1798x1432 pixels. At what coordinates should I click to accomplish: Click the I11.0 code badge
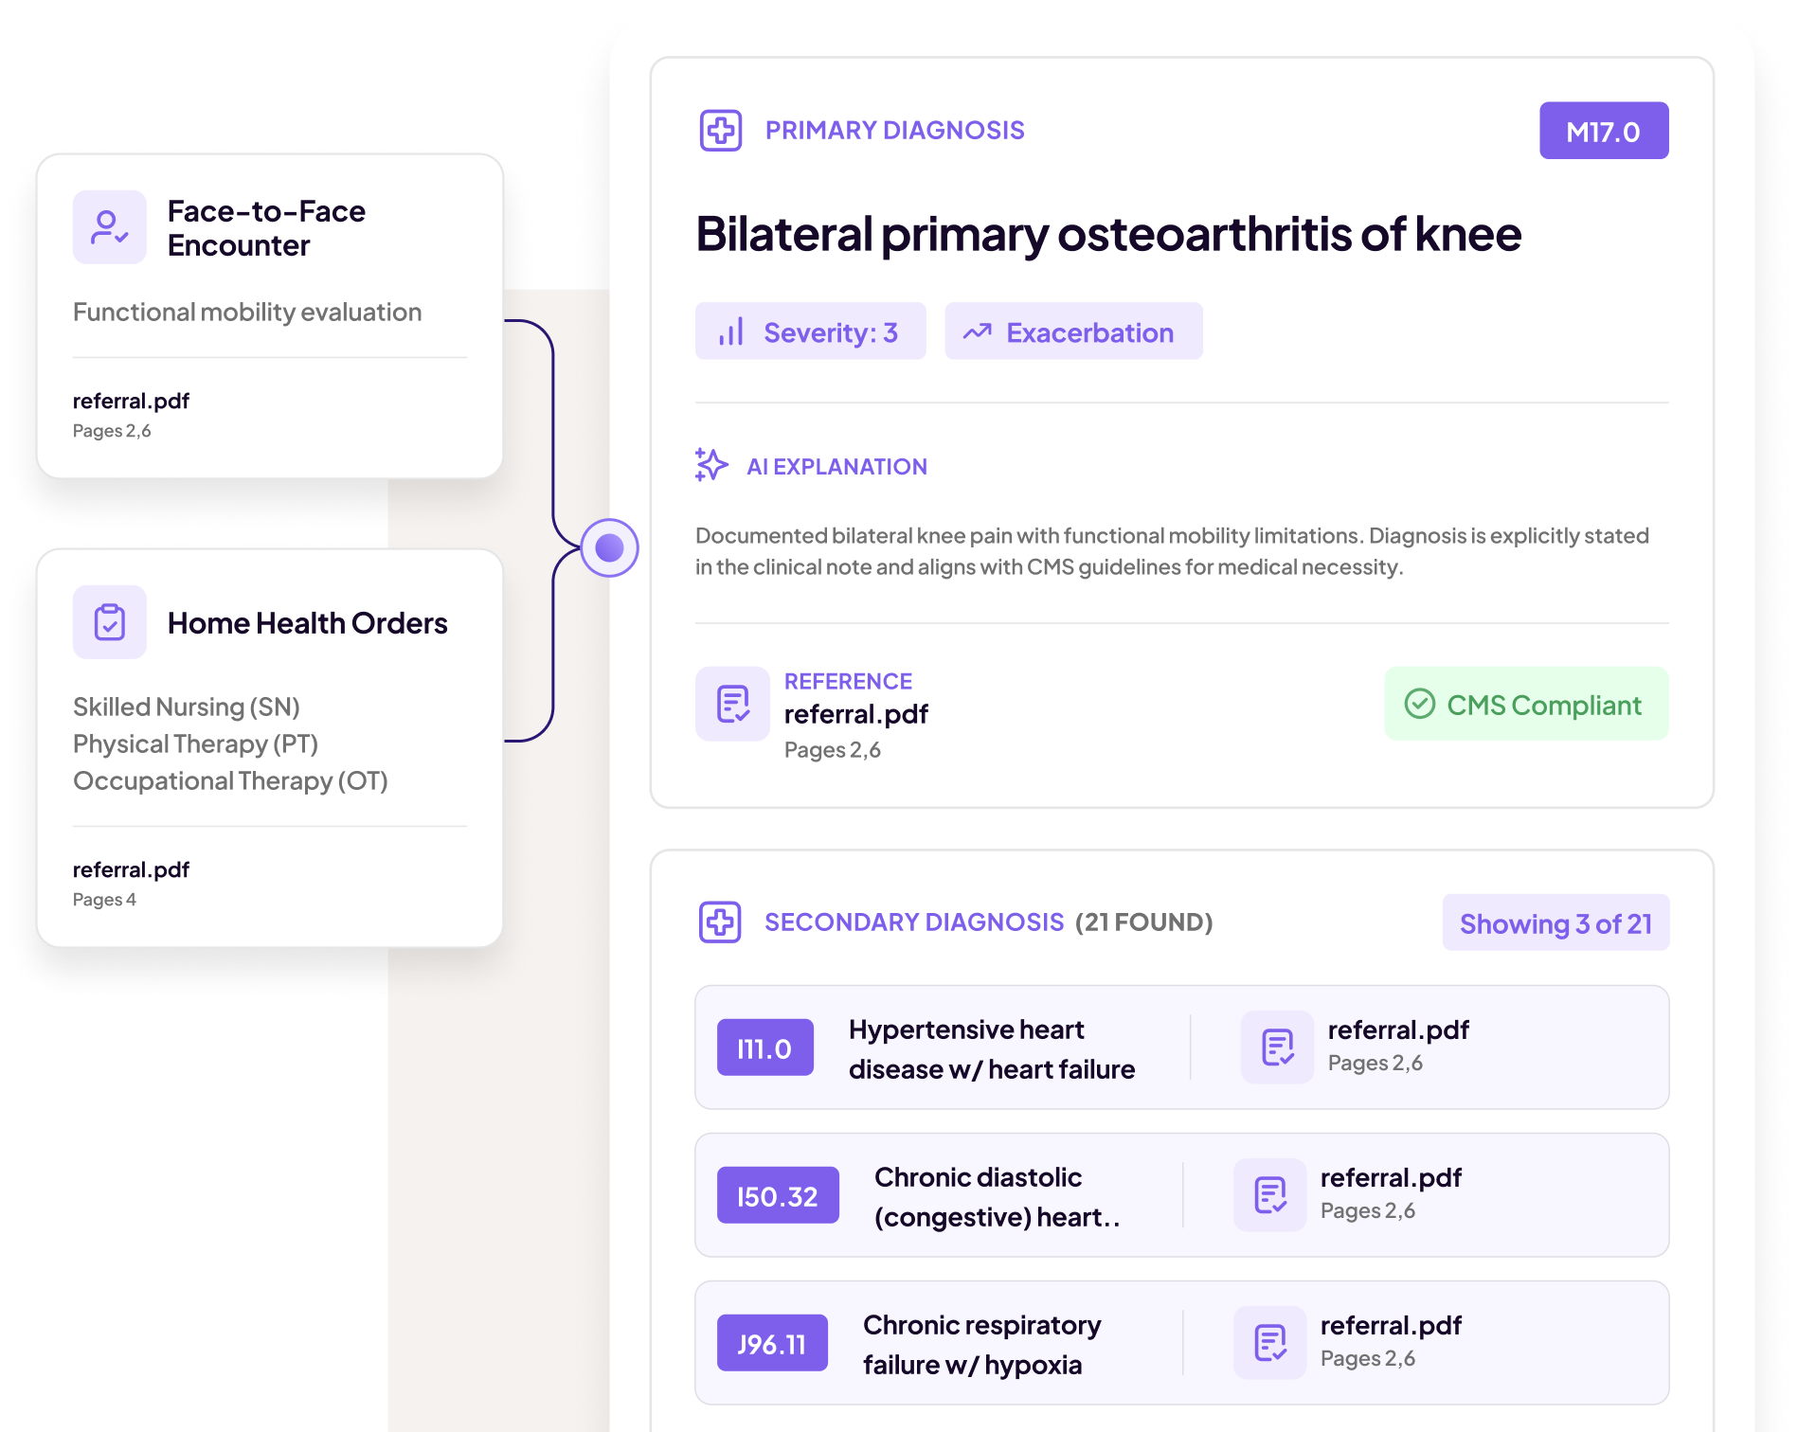click(x=765, y=1047)
